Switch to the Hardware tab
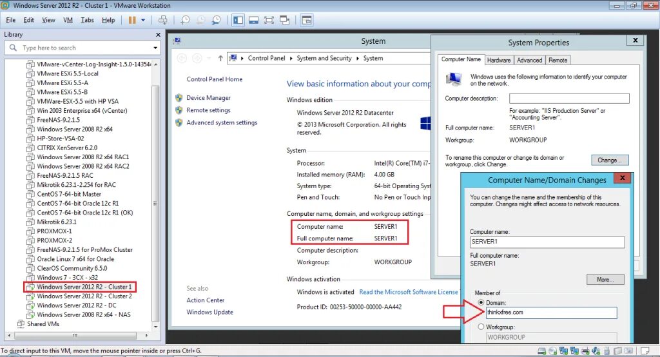660x357 pixels. pos(499,60)
